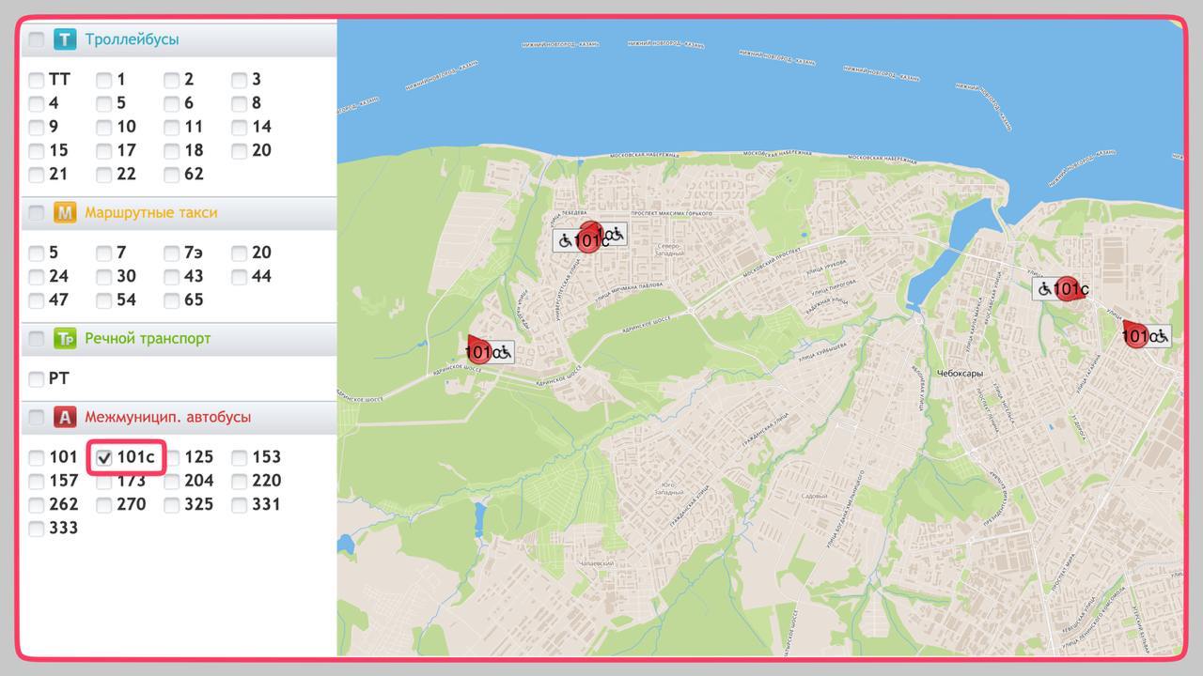Viewport: 1203px width, 676px height.
Task: Check the marshrutka route 7э checkbox
Action: [172, 253]
